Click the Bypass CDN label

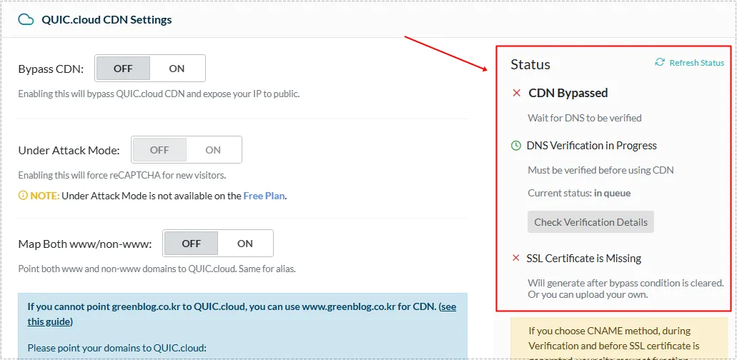[x=51, y=69]
